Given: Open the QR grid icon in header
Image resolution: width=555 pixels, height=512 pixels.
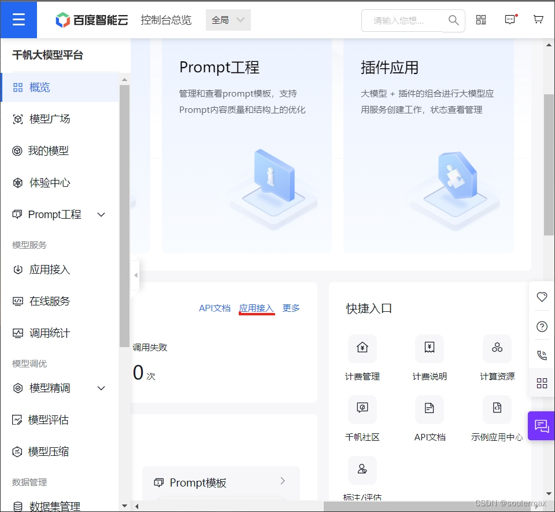Looking at the screenshot, I should point(480,20).
